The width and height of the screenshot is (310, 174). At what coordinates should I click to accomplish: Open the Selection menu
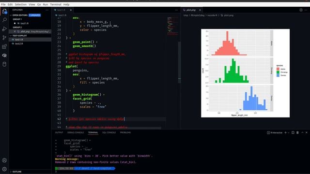tap(20, 4)
